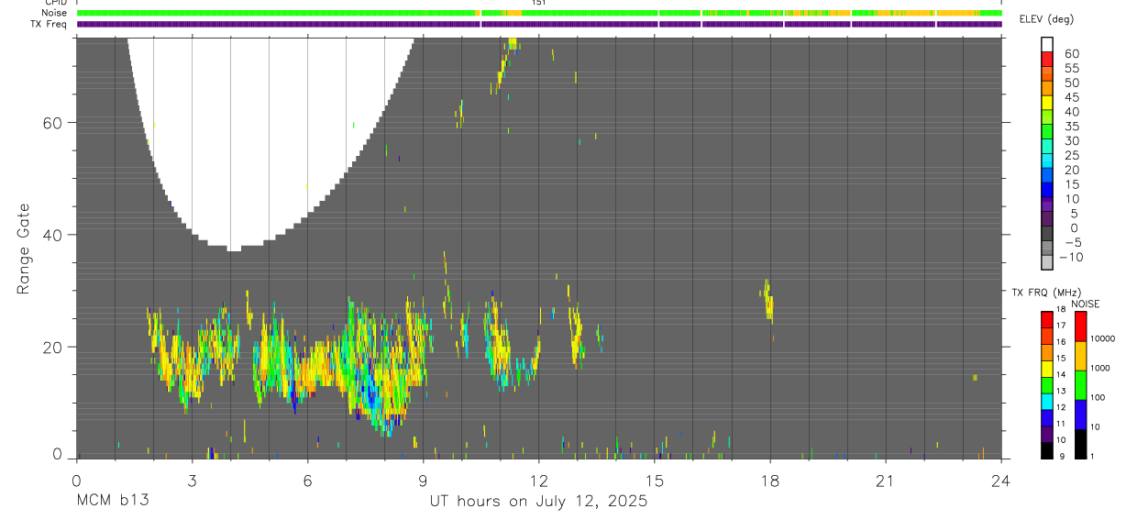
Task: Click the '6' tick on the UT hours axis
Action: pyautogui.click(x=307, y=481)
